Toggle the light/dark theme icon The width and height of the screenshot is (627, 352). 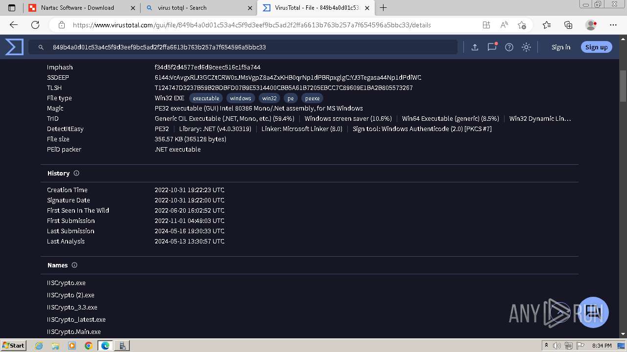526,47
